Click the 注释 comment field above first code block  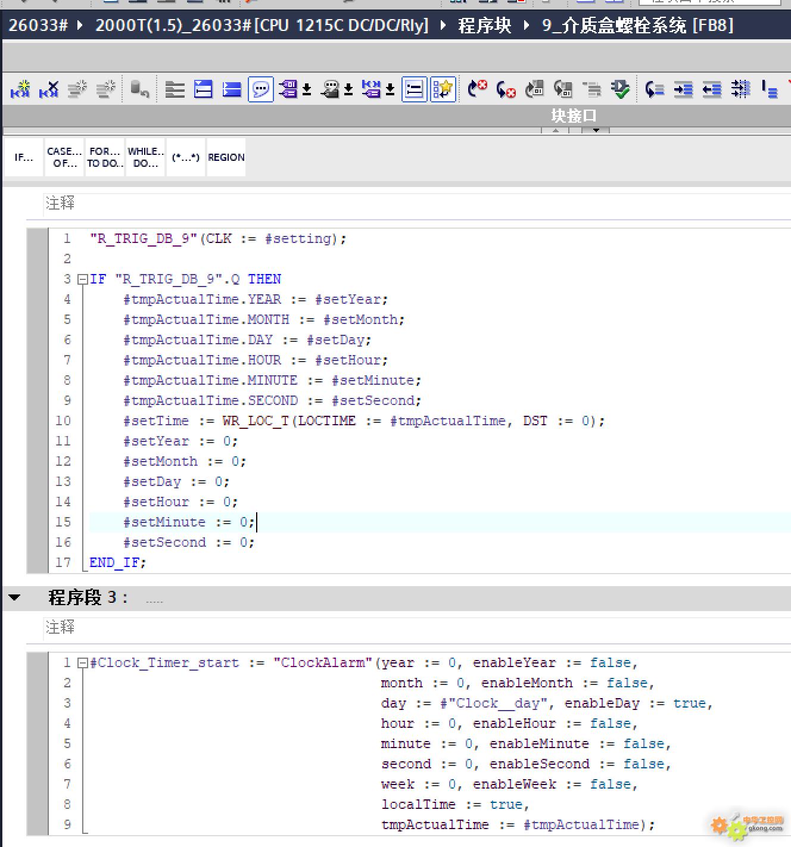tap(60, 203)
